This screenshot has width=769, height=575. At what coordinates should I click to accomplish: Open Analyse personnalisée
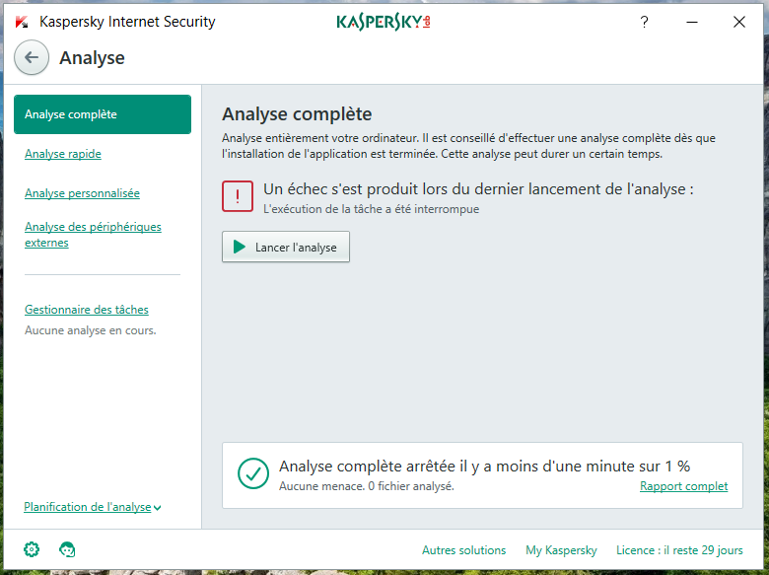pos(82,193)
